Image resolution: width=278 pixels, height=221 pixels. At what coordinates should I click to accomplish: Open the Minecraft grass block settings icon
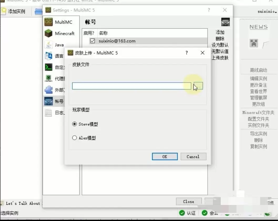click(48, 33)
